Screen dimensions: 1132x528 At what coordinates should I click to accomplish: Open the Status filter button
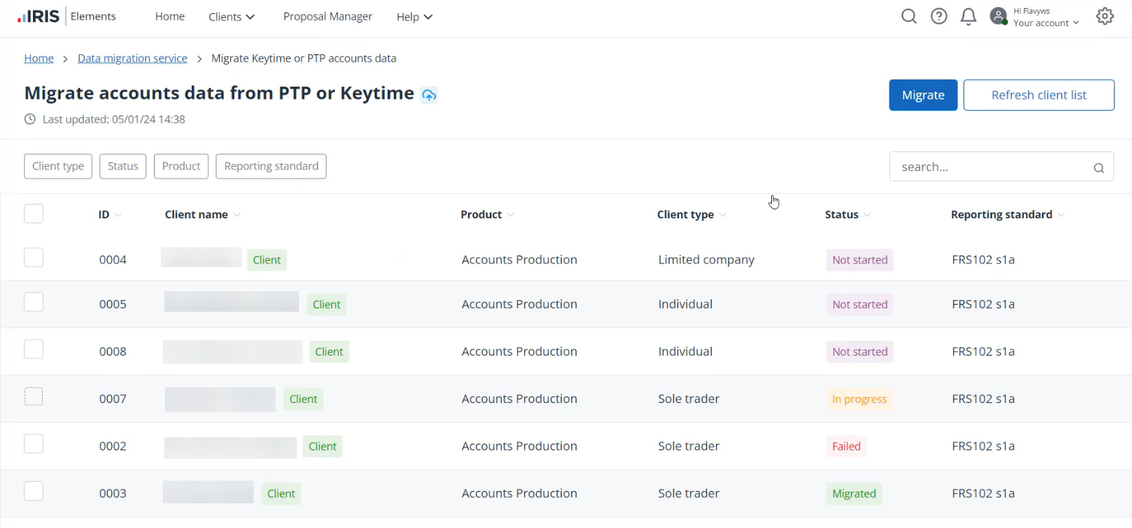[123, 166]
